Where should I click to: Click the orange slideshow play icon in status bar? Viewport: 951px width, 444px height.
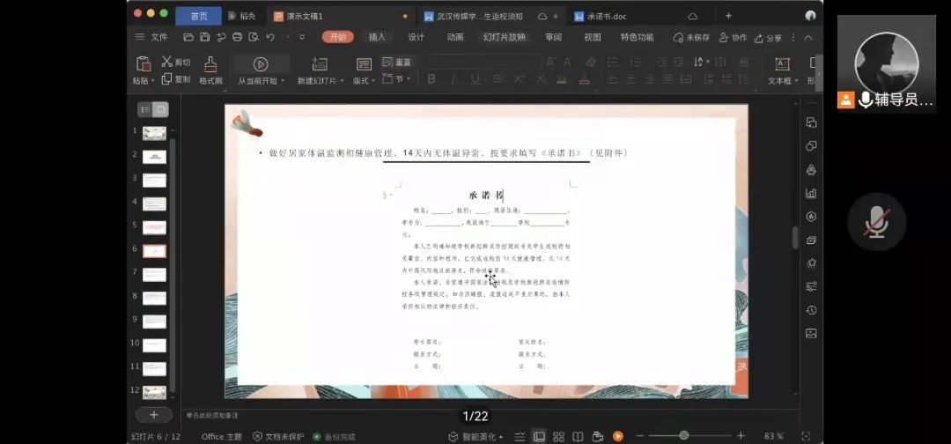pyautogui.click(x=618, y=436)
